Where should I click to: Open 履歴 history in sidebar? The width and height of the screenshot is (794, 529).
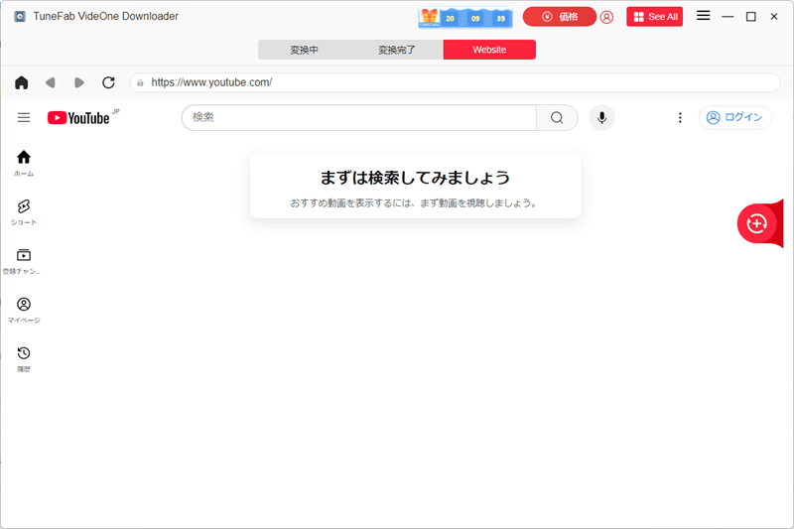pos(24,359)
